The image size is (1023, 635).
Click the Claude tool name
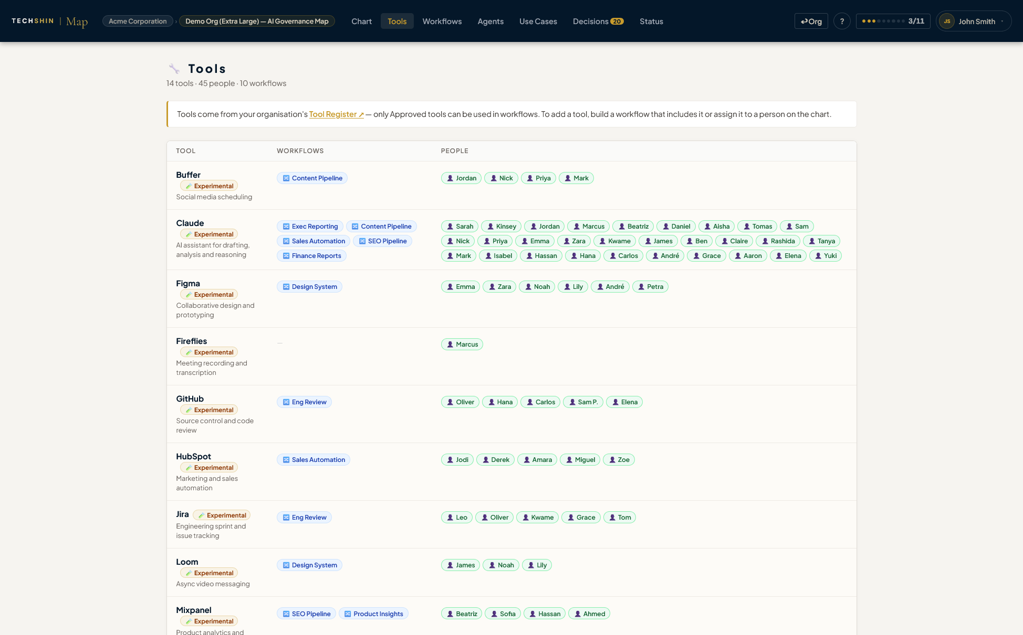pyautogui.click(x=190, y=223)
